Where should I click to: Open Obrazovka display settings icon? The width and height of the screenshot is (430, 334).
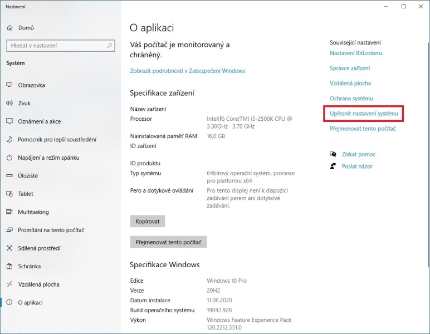point(9,85)
